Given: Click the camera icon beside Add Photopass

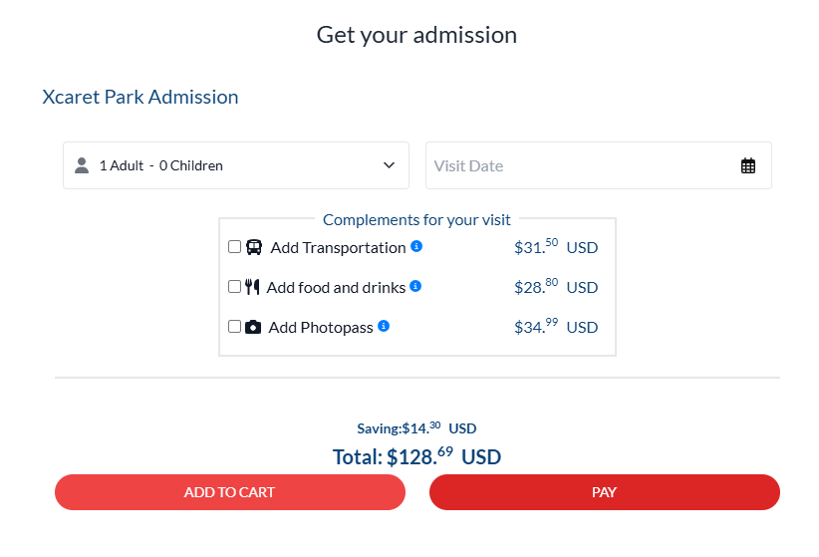Looking at the screenshot, I should pyautogui.click(x=253, y=327).
